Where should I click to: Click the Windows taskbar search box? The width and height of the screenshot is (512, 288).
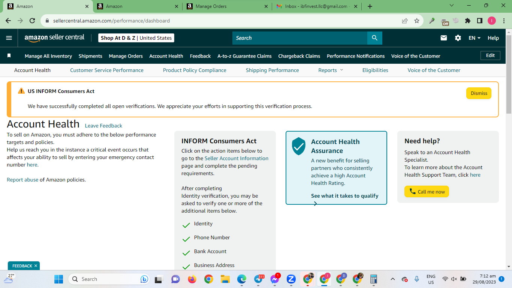[x=109, y=279]
